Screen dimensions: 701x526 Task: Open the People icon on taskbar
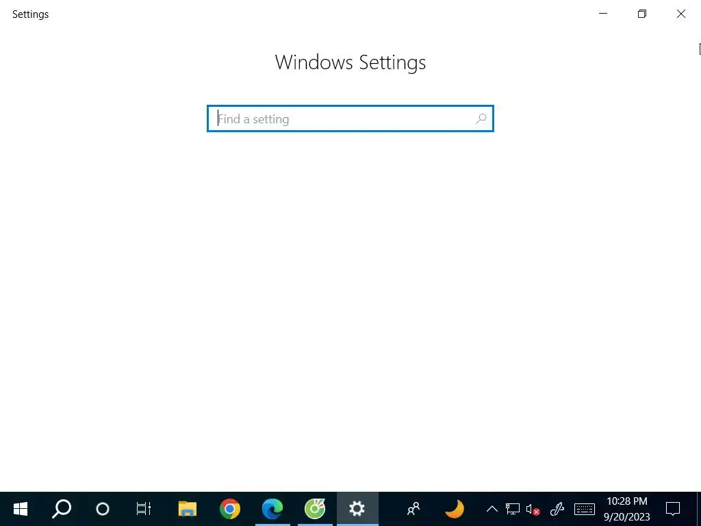tap(413, 509)
